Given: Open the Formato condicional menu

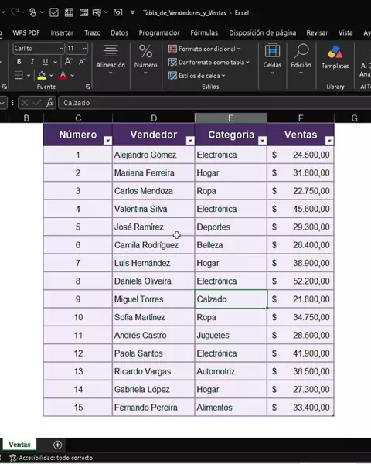Looking at the screenshot, I should tap(205, 49).
